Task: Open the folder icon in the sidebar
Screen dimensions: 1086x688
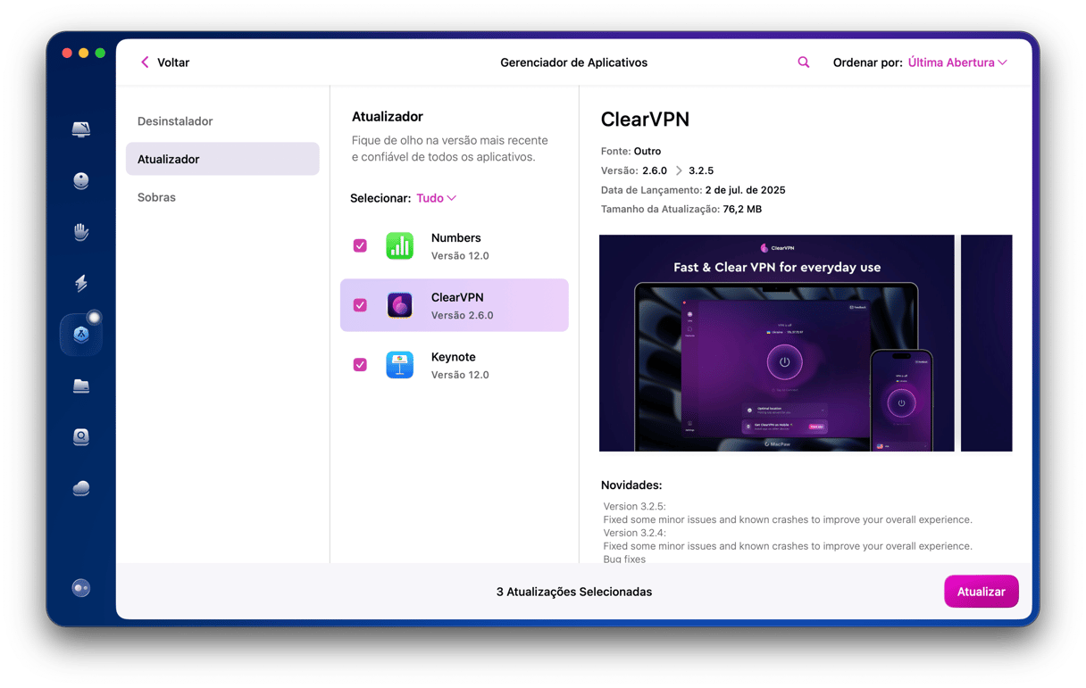Action: [81, 386]
